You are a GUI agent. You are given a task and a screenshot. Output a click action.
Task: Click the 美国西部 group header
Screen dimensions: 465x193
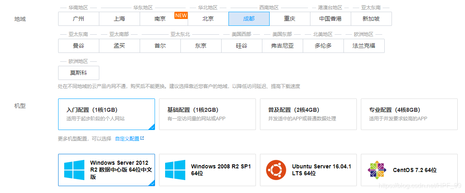pos(241,34)
